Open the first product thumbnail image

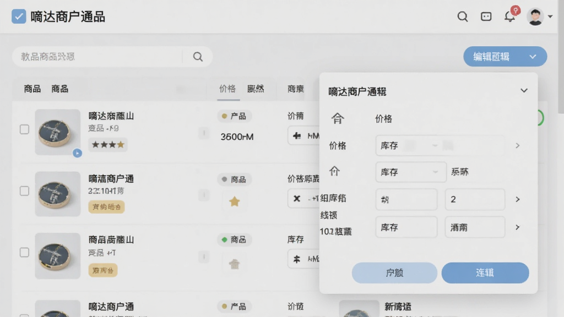[57, 132]
